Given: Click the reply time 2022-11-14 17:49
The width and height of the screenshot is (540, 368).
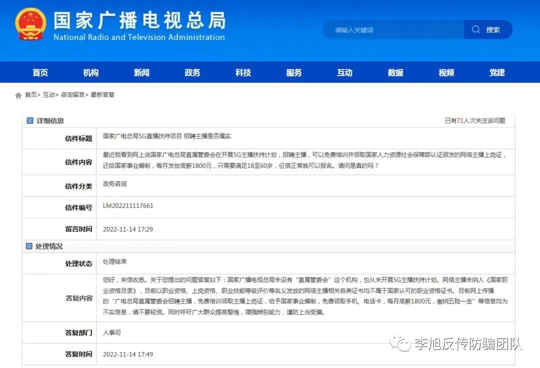Looking at the screenshot, I should pyautogui.click(x=128, y=354).
